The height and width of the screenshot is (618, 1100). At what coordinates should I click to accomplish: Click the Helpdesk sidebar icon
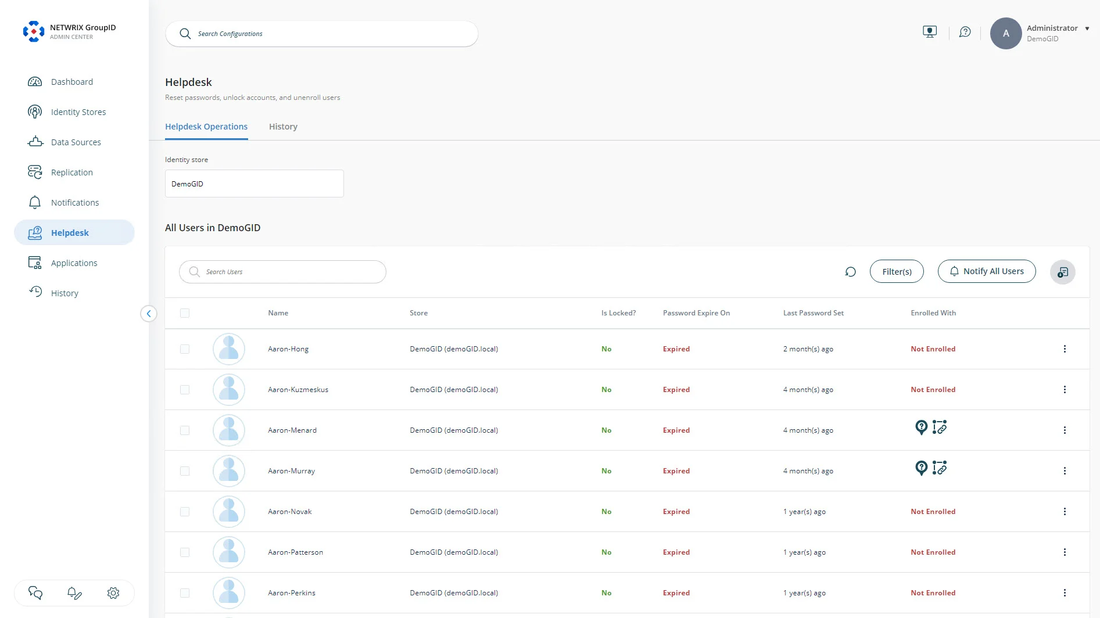(x=35, y=233)
